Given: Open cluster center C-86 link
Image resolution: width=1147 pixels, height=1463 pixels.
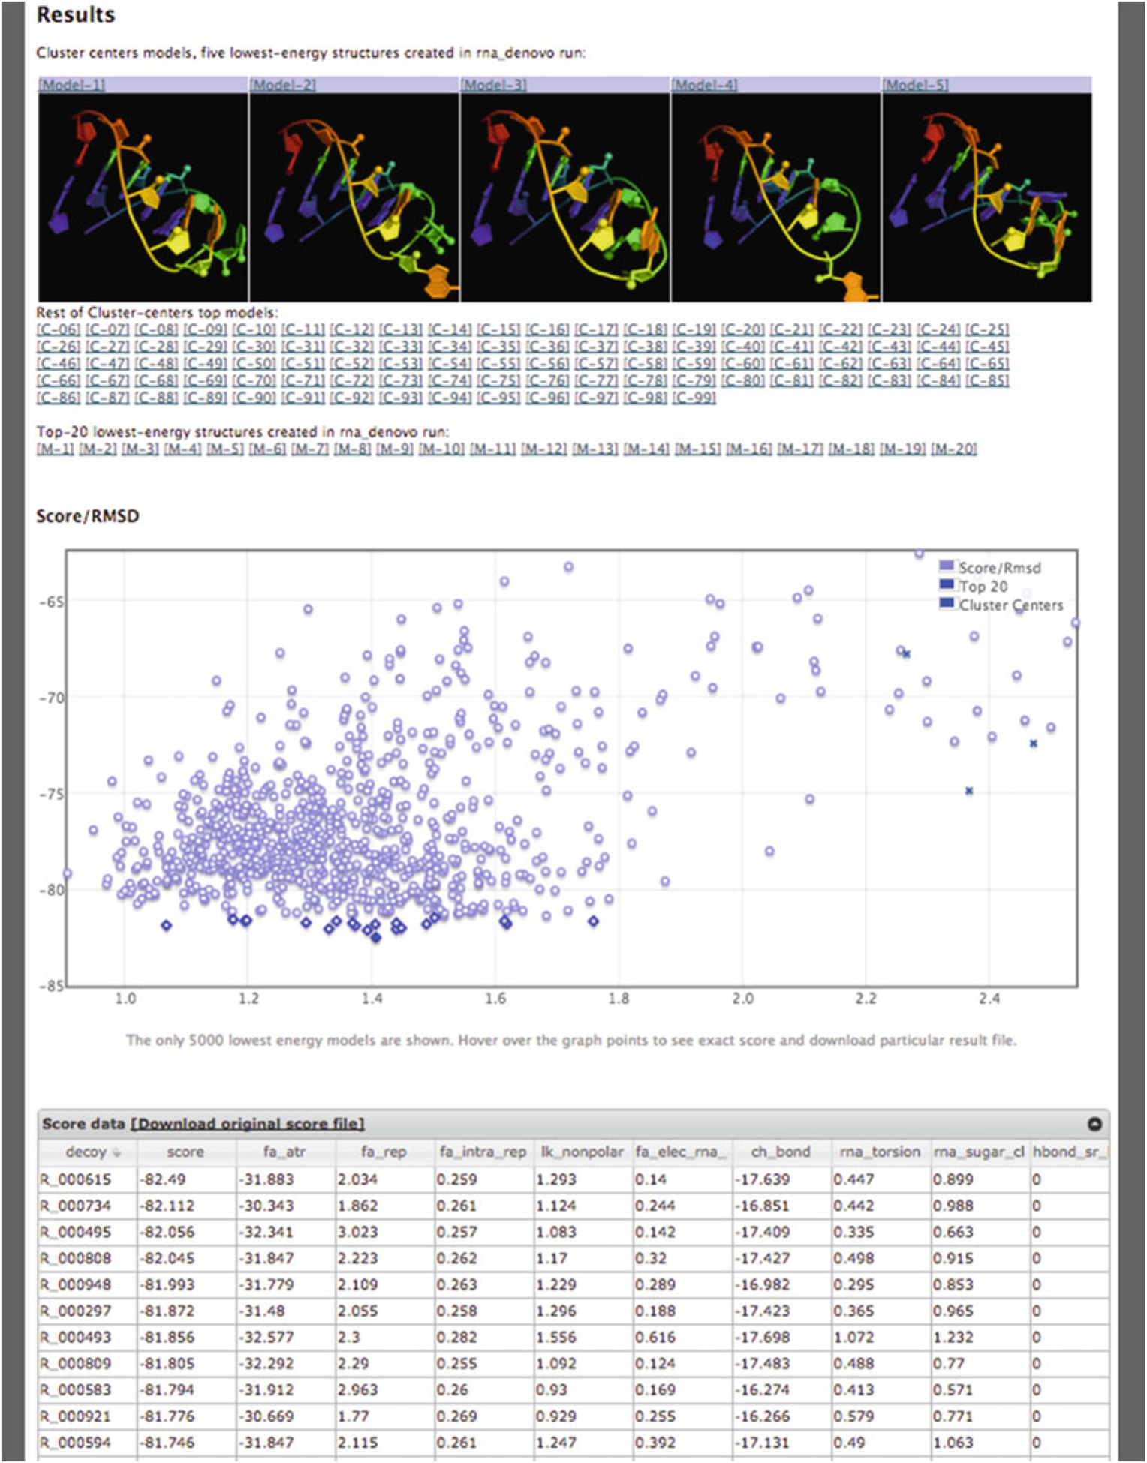Looking at the screenshot, I should (x=59, y=398).
